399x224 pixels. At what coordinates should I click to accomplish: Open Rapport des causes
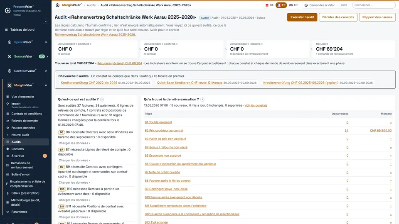377,17
